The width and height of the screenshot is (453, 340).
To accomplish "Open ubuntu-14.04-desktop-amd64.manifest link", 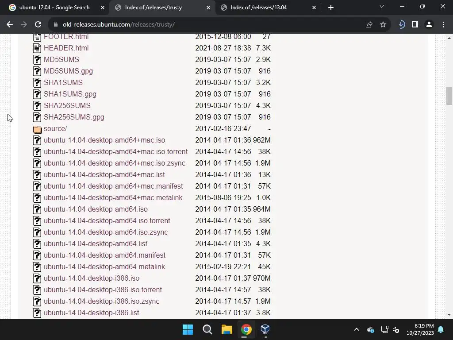I will click(104, 255).
